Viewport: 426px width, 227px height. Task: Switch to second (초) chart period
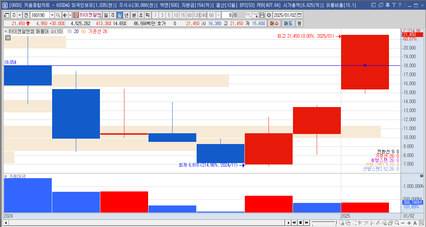[141, 15]
